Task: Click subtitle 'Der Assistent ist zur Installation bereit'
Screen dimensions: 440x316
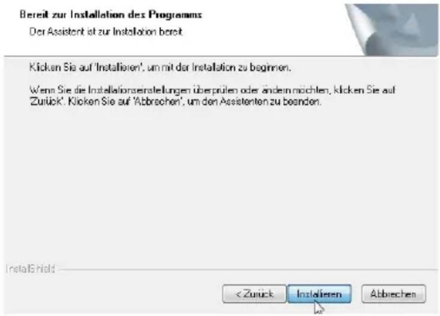Action: coord(106,32)
